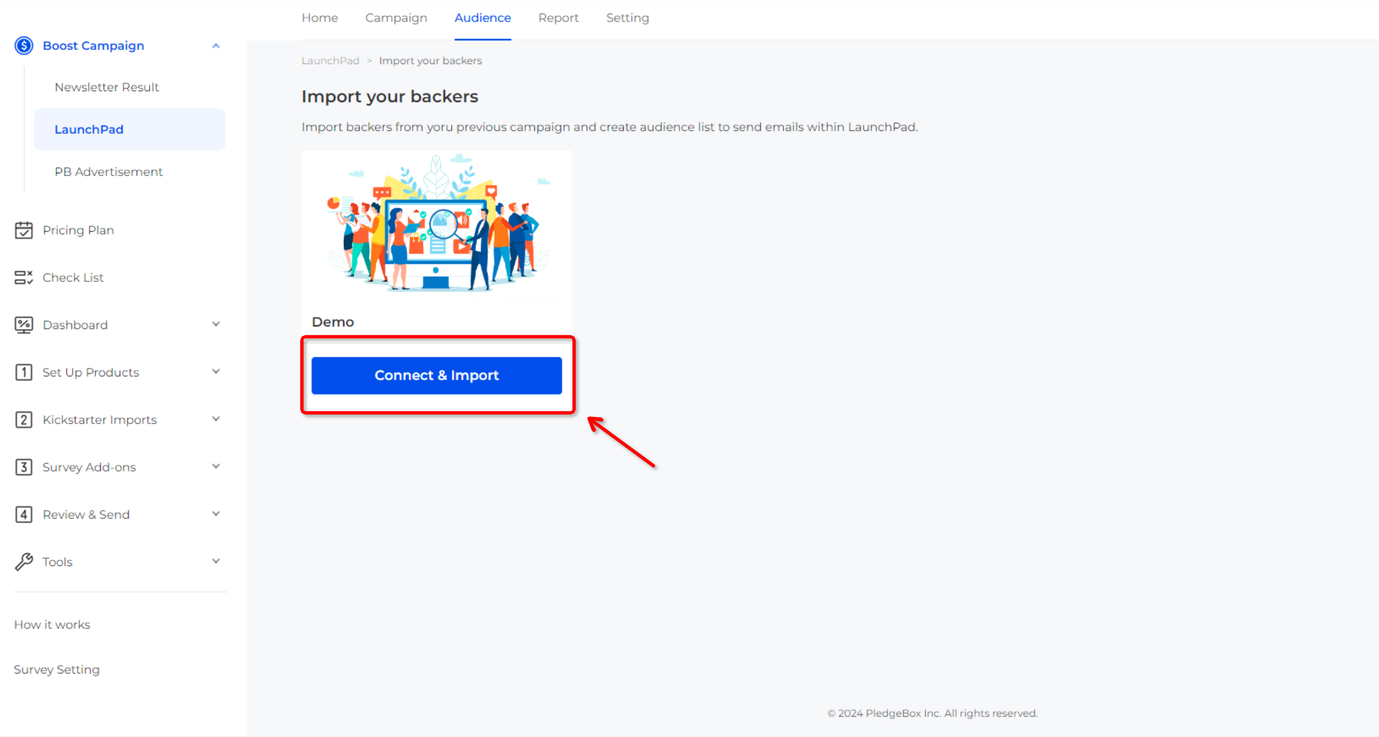
Task: Open Pricing Plan label in sidebar
Action: 78,230
